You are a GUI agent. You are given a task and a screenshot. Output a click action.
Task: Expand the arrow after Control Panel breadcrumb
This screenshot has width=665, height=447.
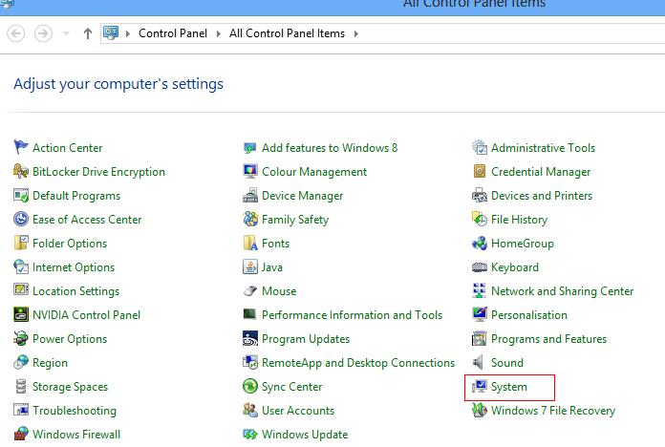[219, 33]
